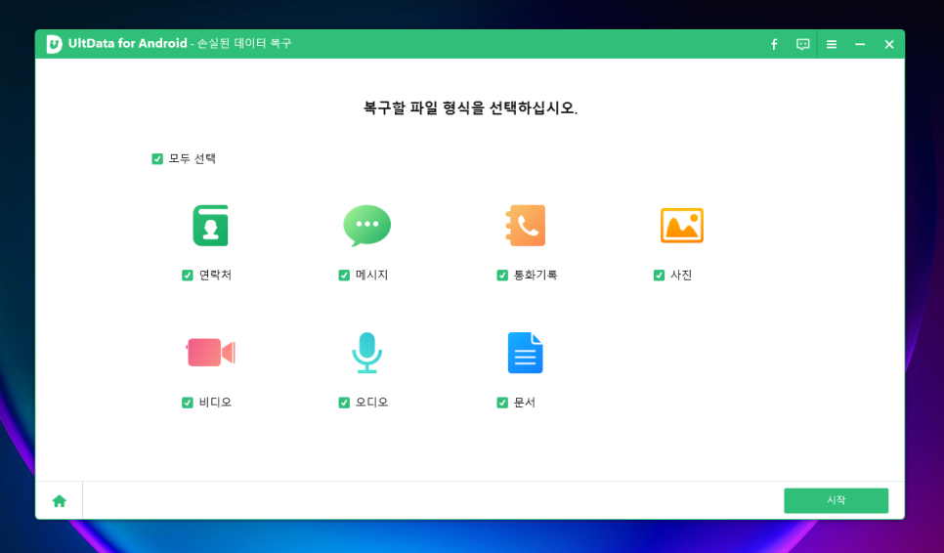The height and width of the screenshot is (553, 944).
Task: Uncheck the 메시지 checkbox
Action: click(x=344, y=275)
